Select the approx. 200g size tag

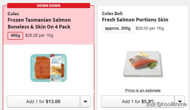pyautogui.click(x=117, y=28)
